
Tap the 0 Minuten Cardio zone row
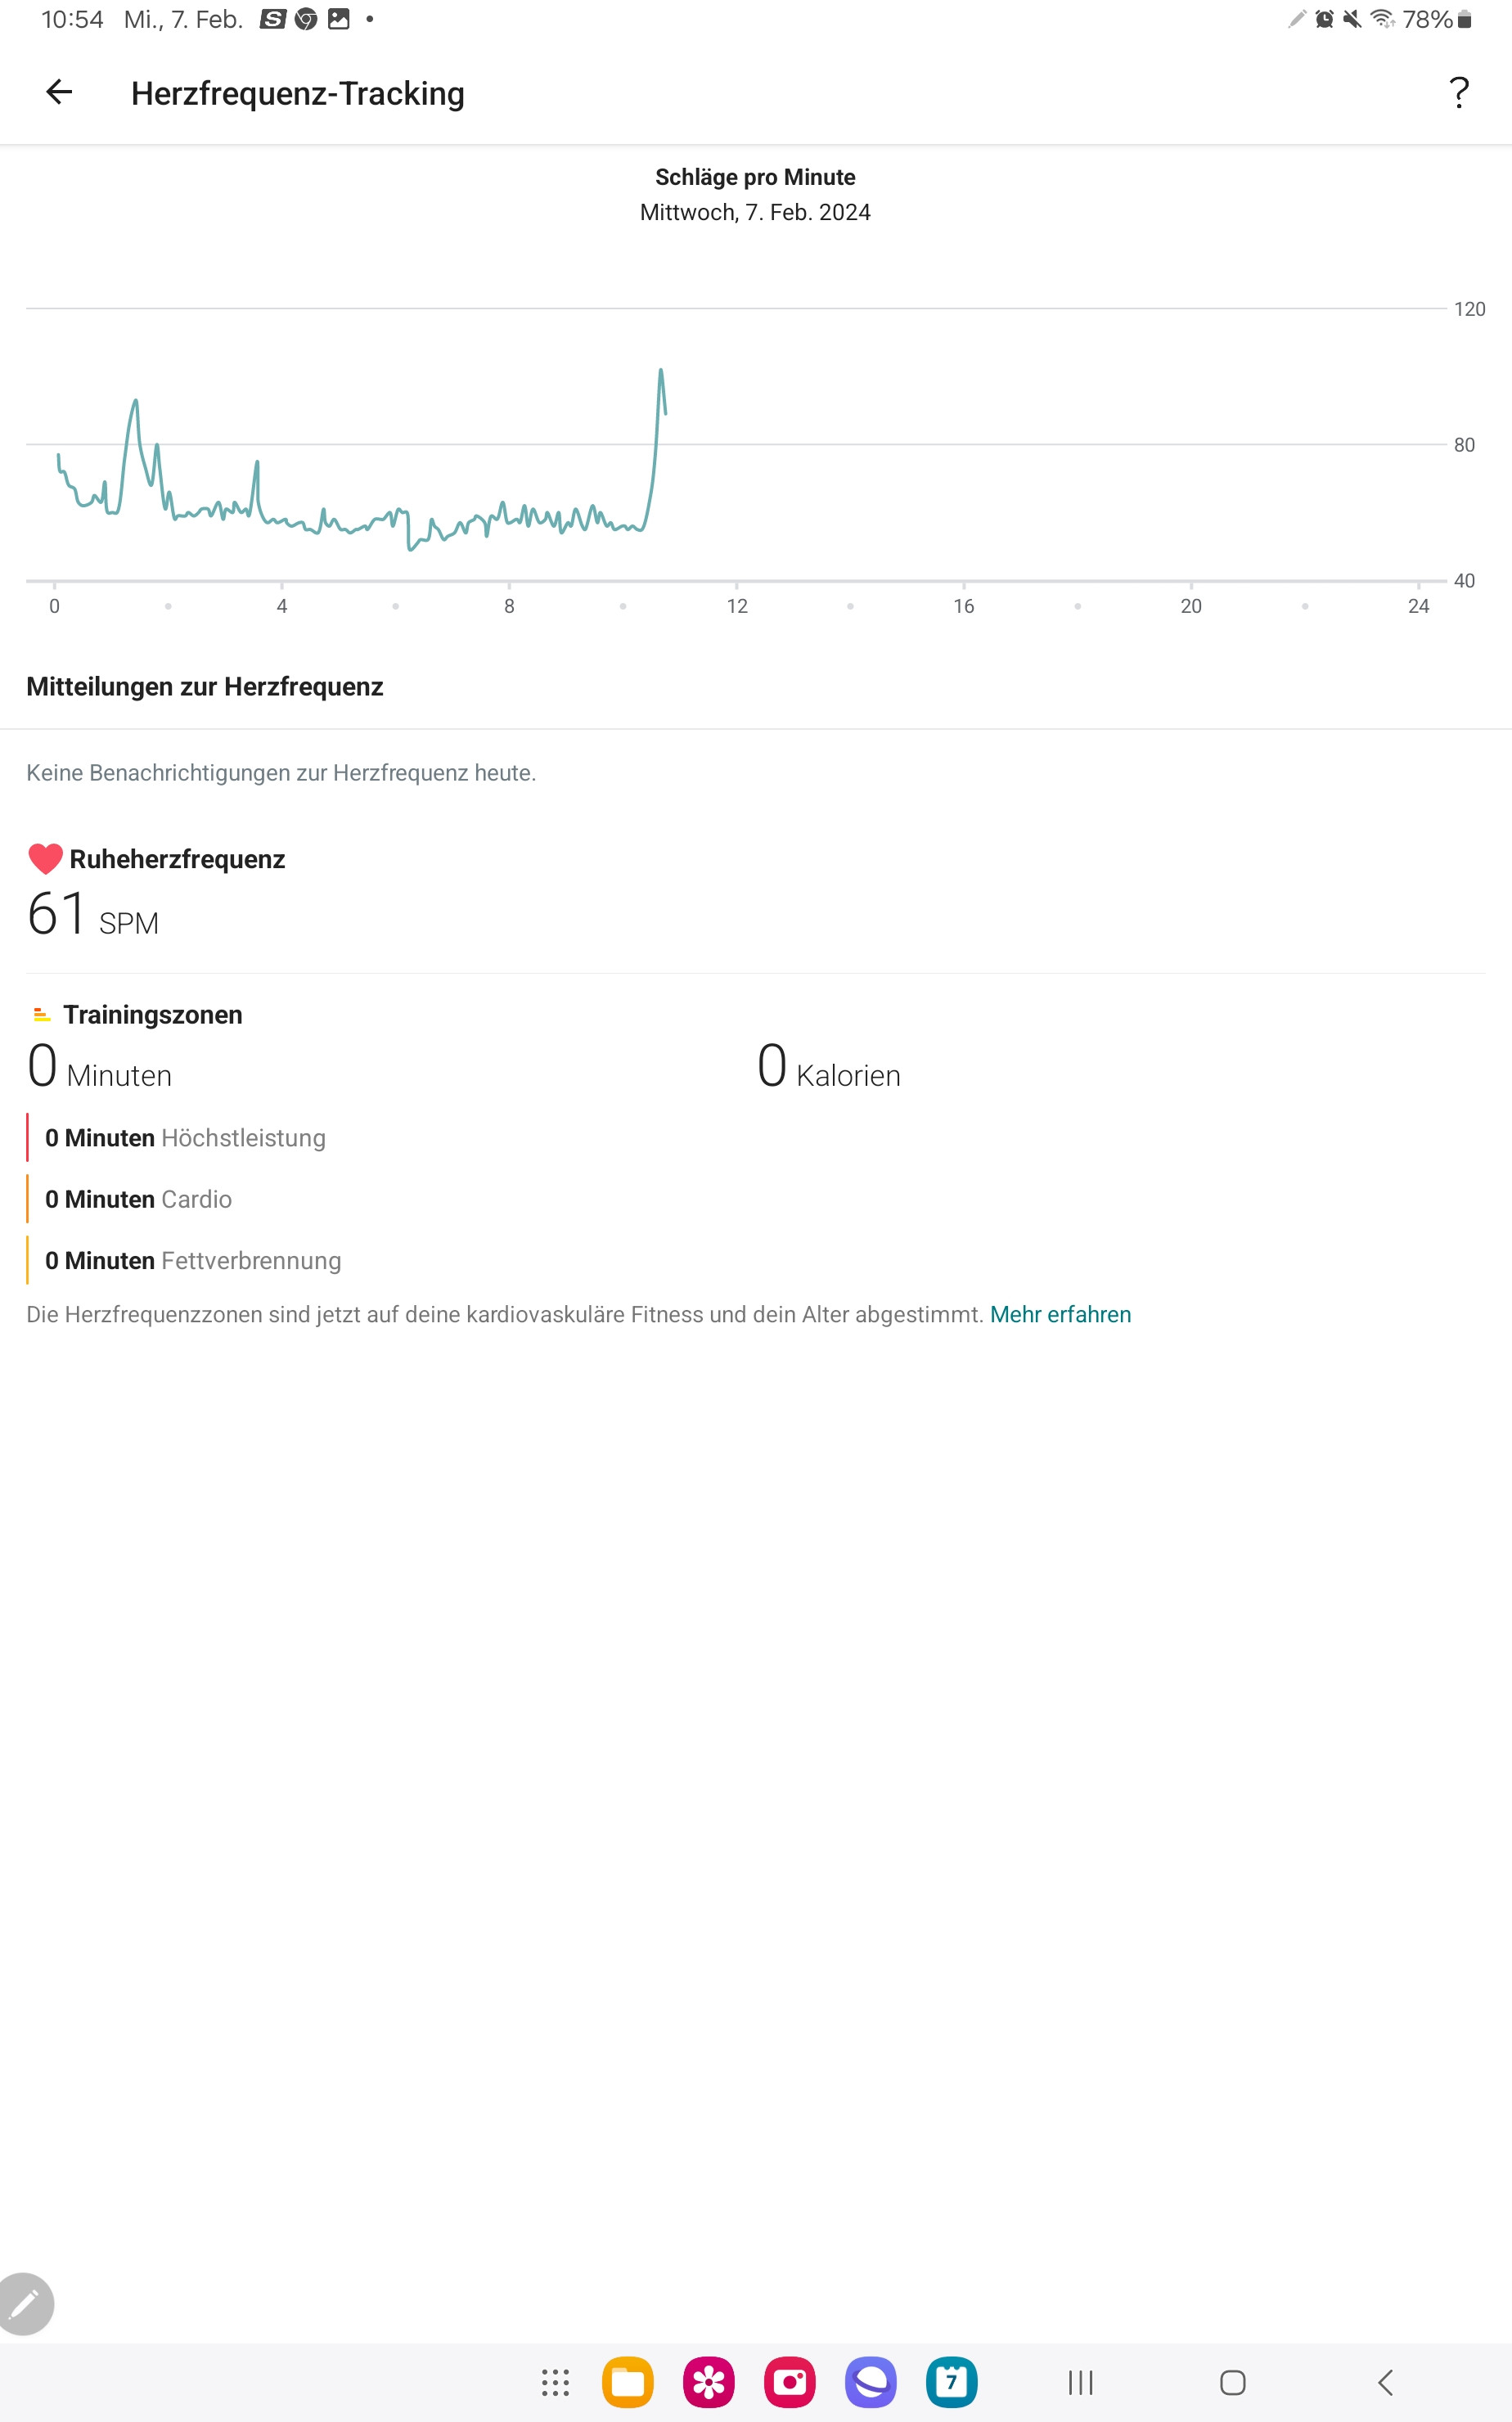138,1199
